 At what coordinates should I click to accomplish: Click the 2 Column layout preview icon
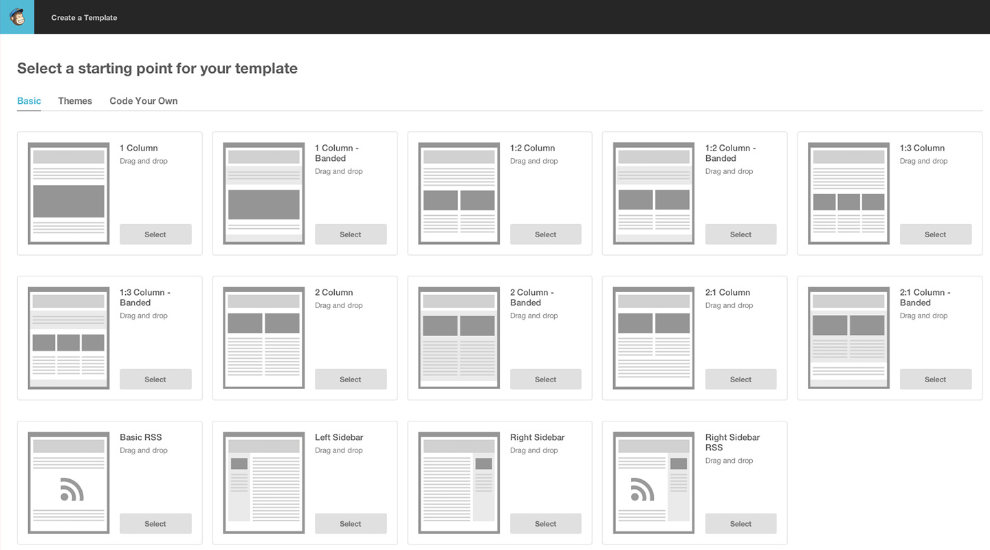pyautogui.click(x=264, y=338)
